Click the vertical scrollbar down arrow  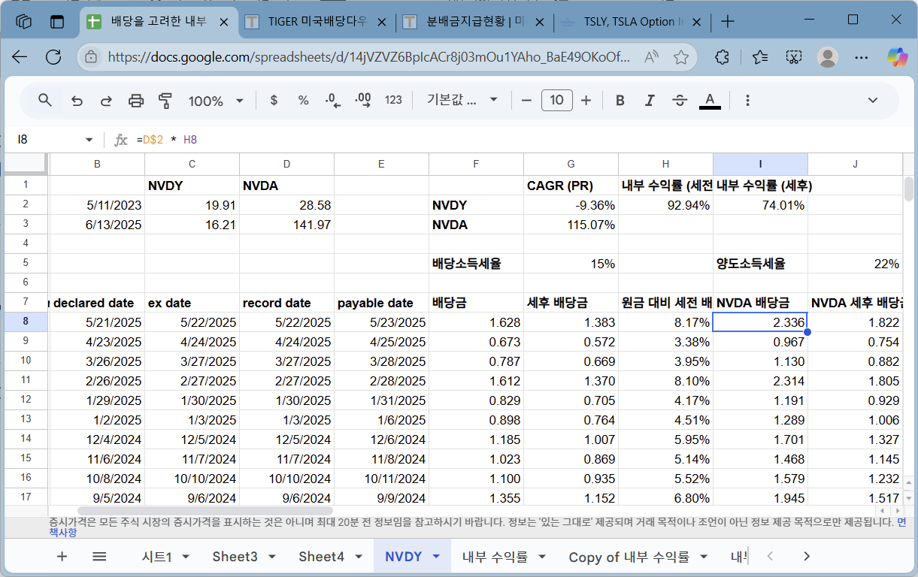click(x=909, y=497)
